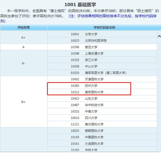Select the row 10248 上海交通大学

102,54
